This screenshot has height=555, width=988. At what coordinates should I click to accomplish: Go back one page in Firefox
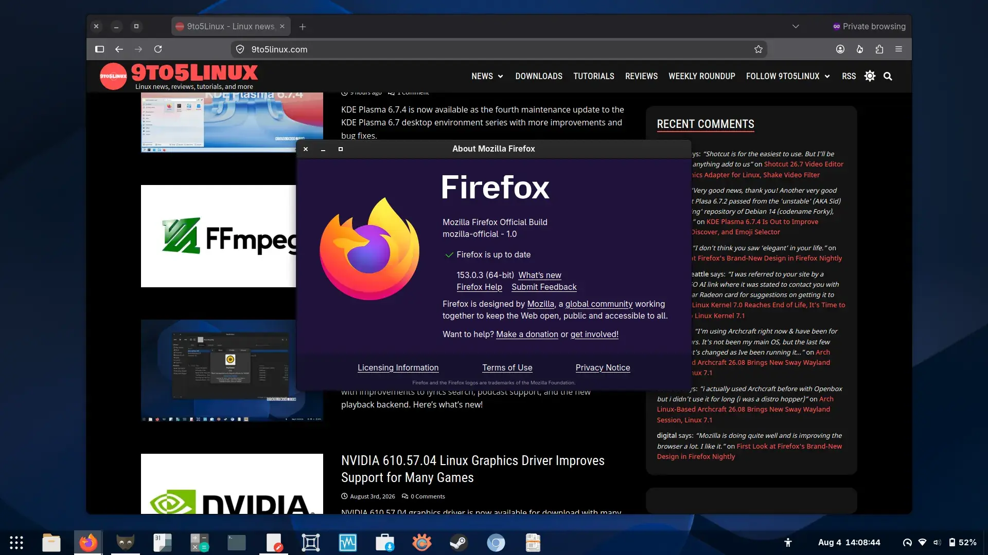point(119,49)
